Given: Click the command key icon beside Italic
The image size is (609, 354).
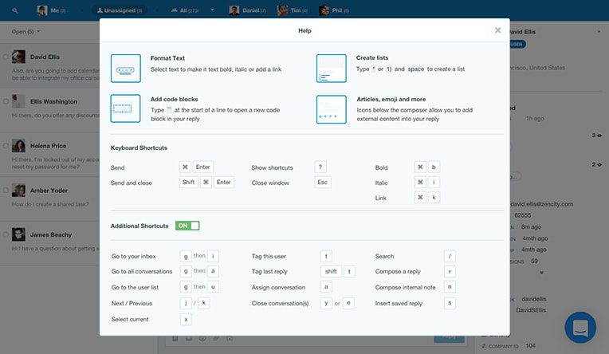Looking at the screenshot, I should point(420,183).
